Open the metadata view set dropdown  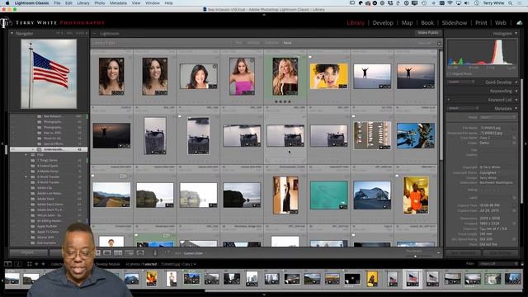pyautogui.click(x=464, y=108)
